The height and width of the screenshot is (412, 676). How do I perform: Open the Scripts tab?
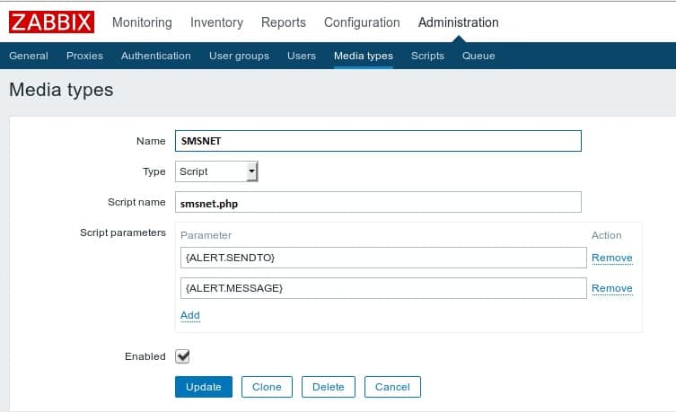point(427,56)
